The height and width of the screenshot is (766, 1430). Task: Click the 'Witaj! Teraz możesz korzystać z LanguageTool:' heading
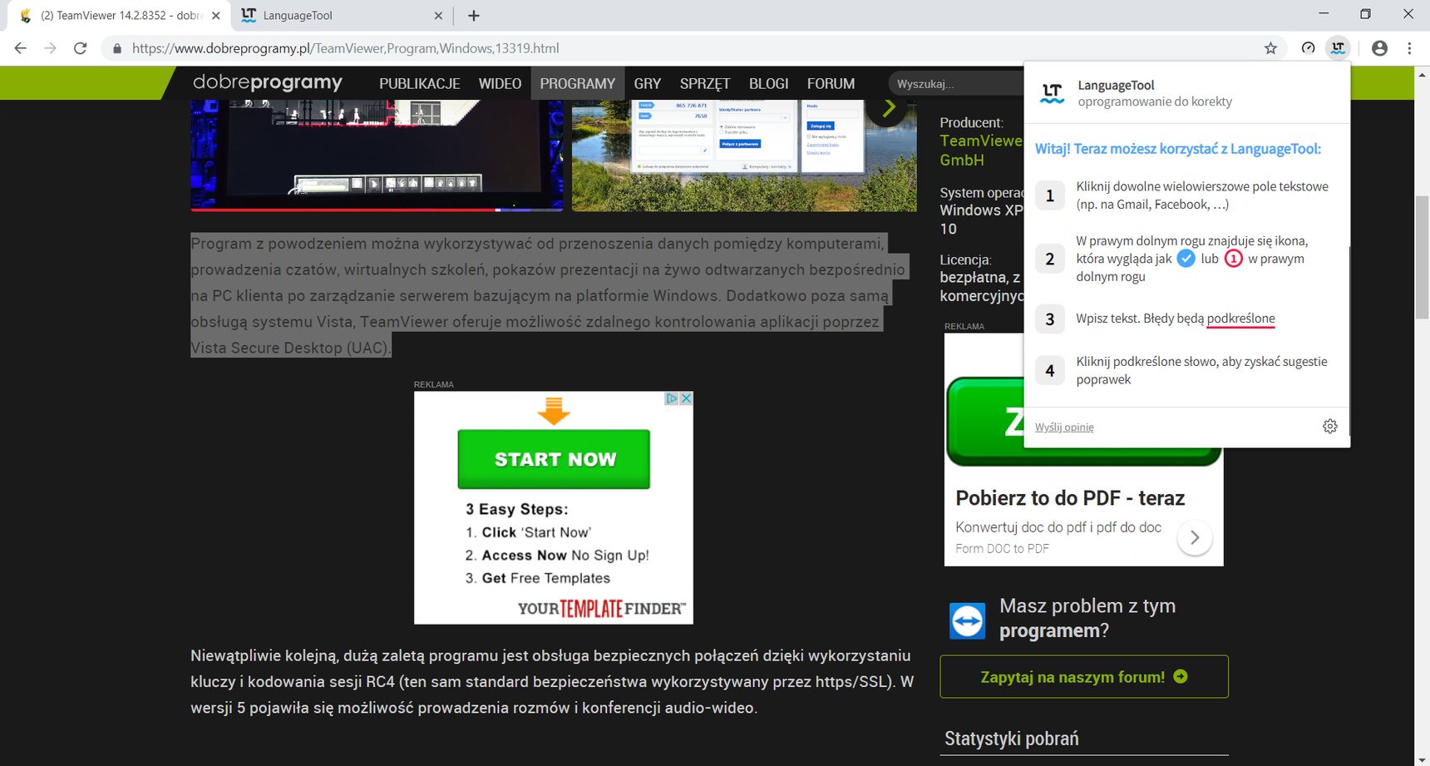point(1178,149)
